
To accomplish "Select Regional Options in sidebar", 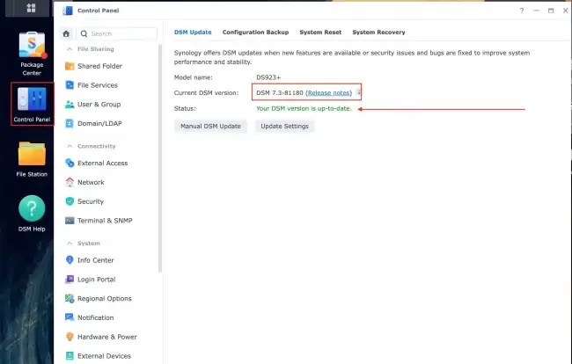I will tap(105, 298).
